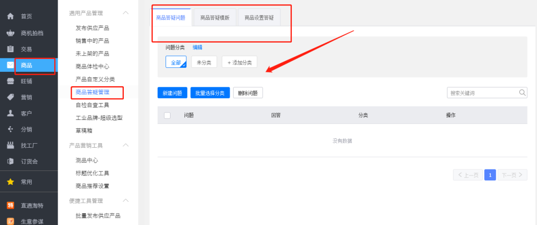Switch to the 商品答疑问题 tab
Viewport: 537px width, 225px height.
[x=171, y=18]
